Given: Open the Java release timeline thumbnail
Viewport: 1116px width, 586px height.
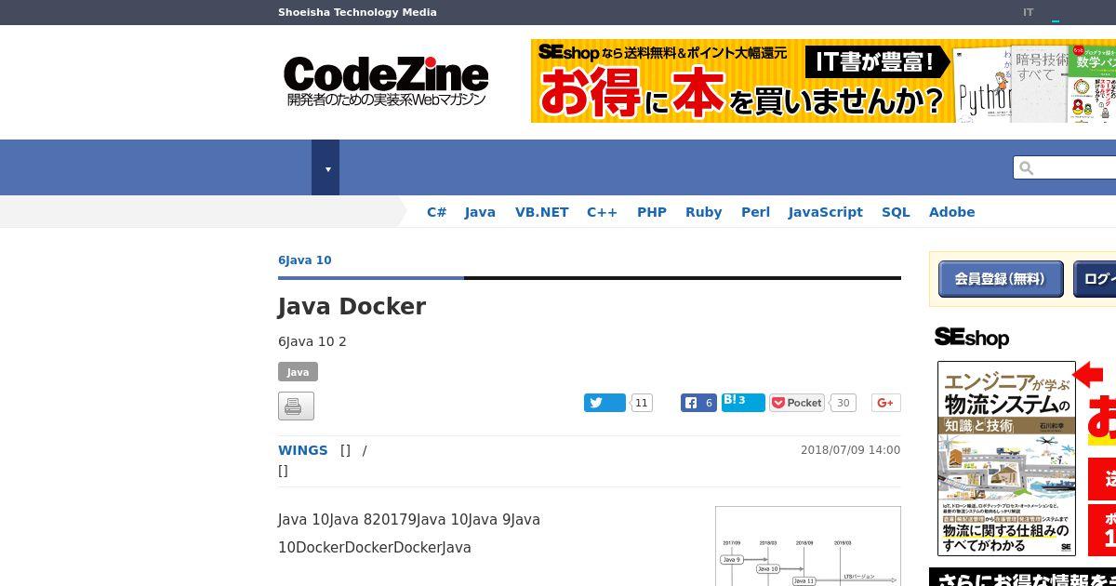Looking at the screenshot, I should pyautogui.click(x=807, y=546).
